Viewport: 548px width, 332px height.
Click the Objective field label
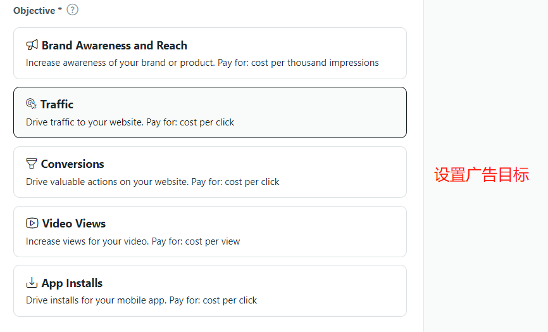click(34, 11)
